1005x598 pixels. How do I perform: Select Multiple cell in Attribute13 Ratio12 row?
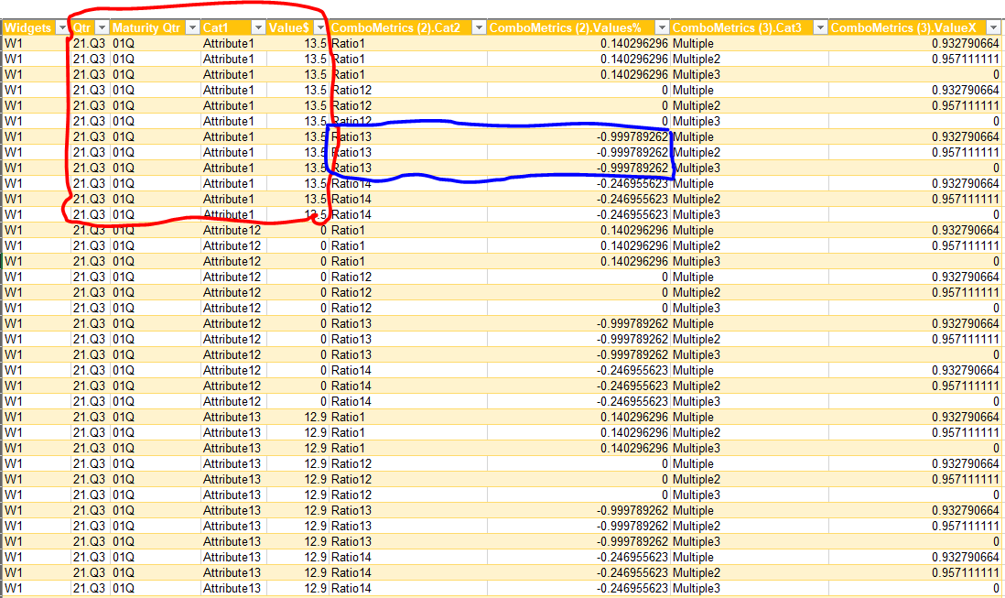click(x=749, y=464)
